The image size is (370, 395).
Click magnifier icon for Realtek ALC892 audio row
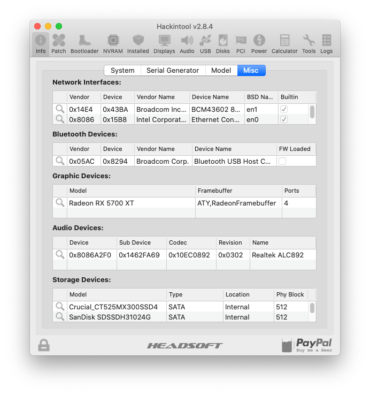[60, 254]
